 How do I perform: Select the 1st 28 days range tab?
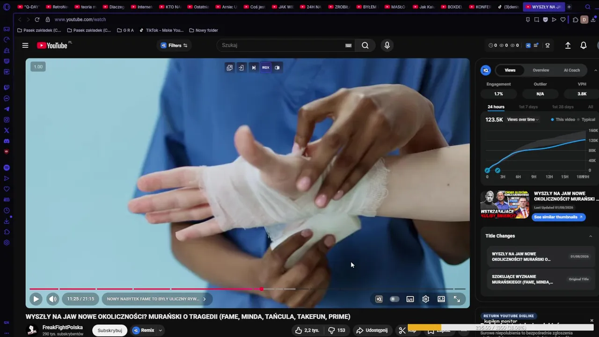click(562, 107)
